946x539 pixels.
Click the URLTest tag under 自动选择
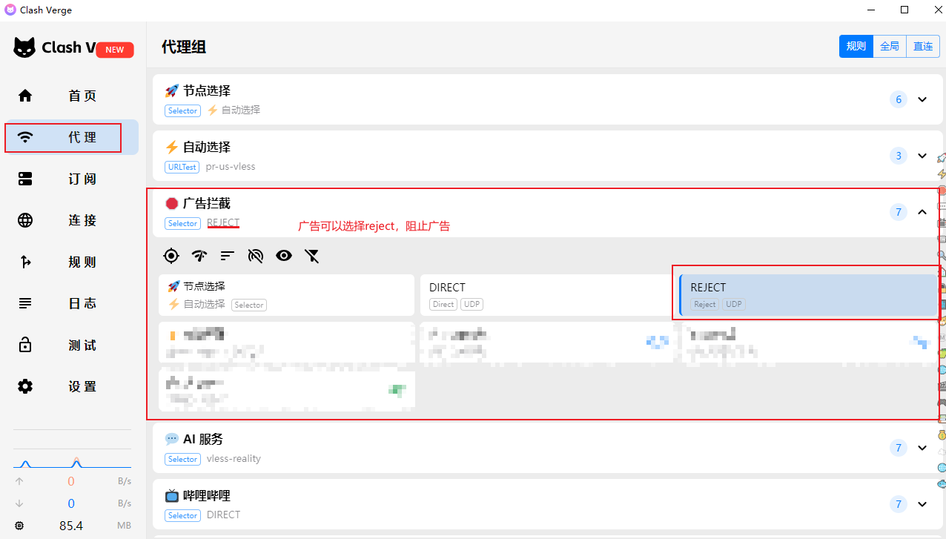tap(182, 167)
